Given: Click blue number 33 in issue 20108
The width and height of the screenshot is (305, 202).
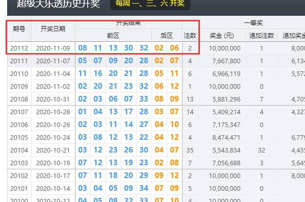Looking at the screenshot, I should pyautogui.click(x=144, y=99).
